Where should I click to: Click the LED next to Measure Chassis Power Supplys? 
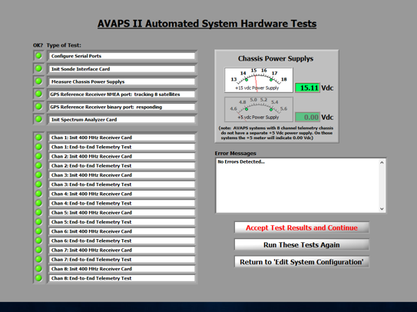click(x=38, y=81)
